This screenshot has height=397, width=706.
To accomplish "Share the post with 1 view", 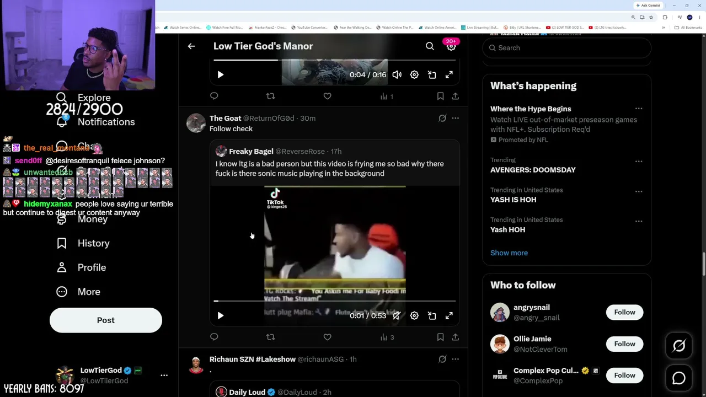I will click(x=455, y=96).
